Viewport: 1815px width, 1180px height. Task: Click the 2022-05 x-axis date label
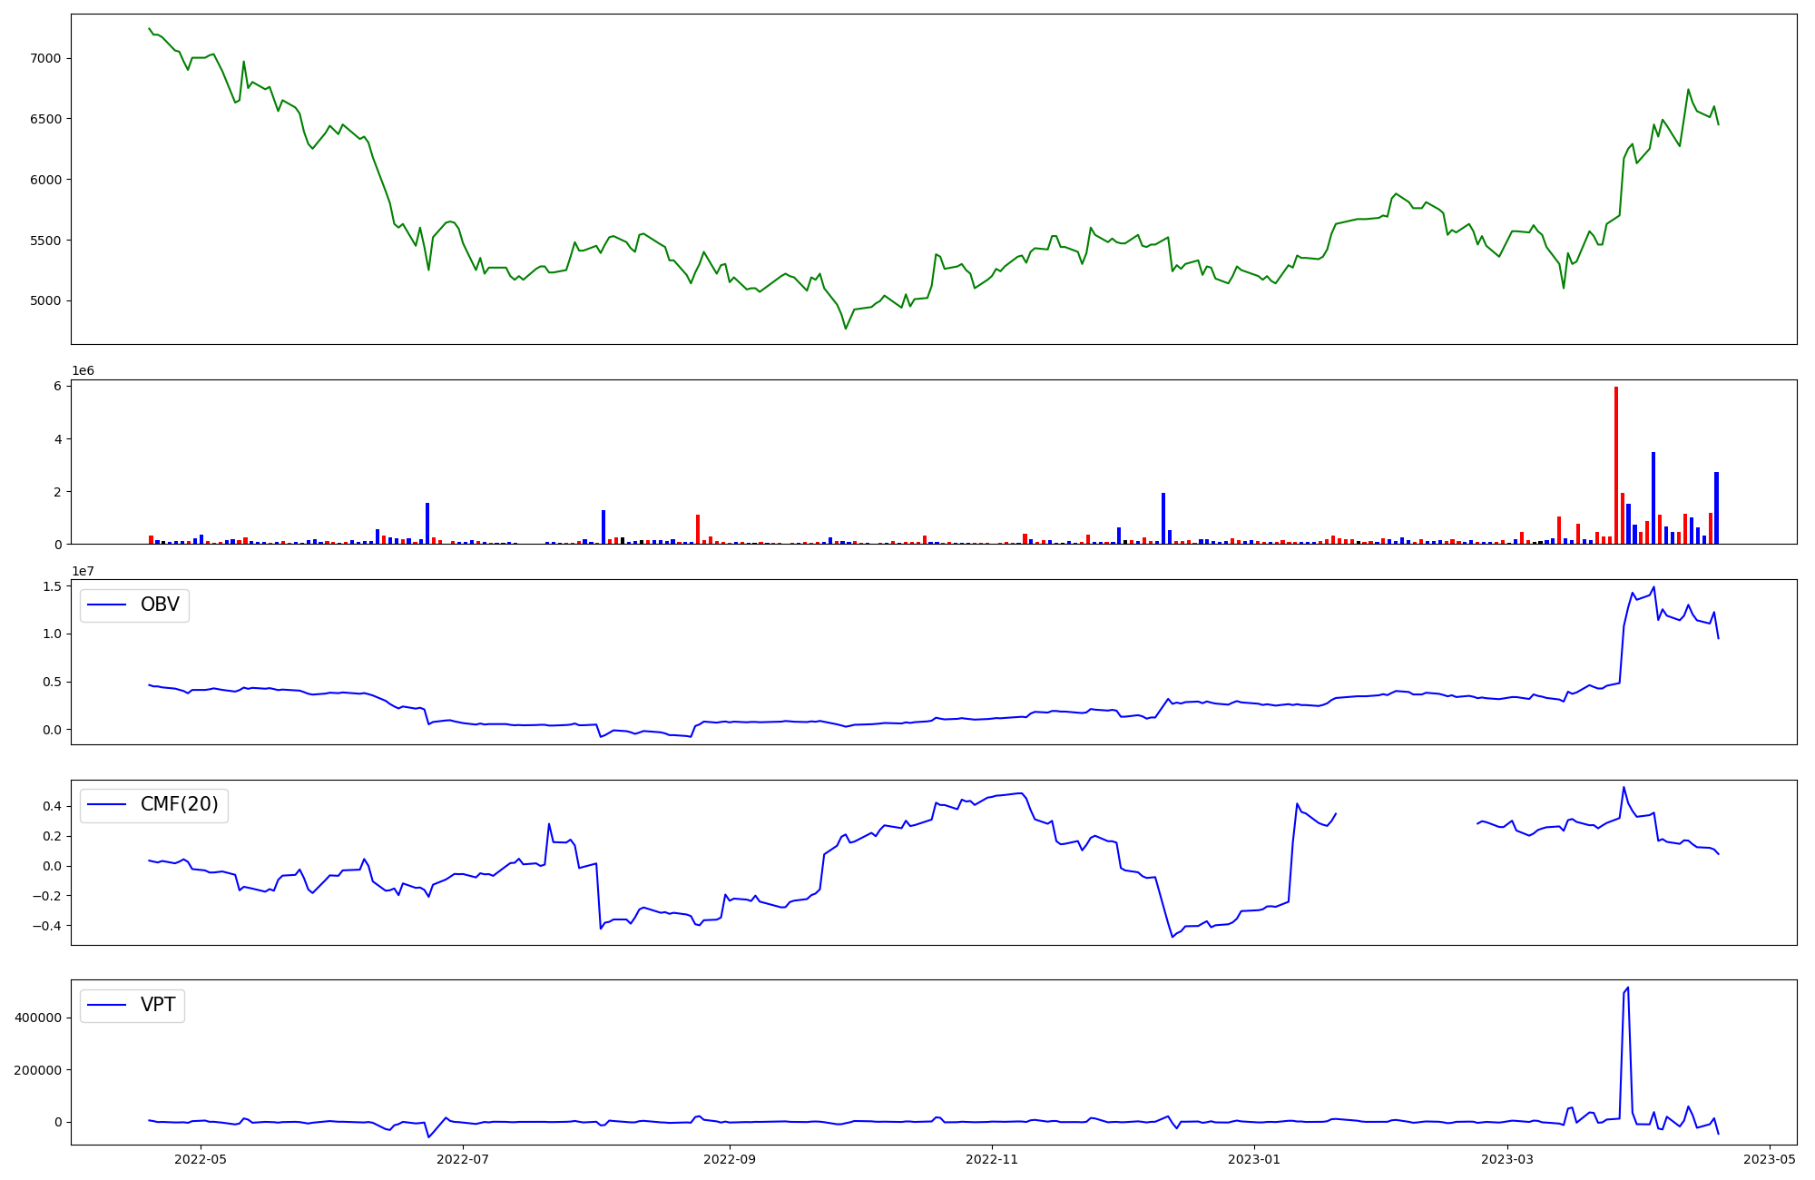[201, 1158]
